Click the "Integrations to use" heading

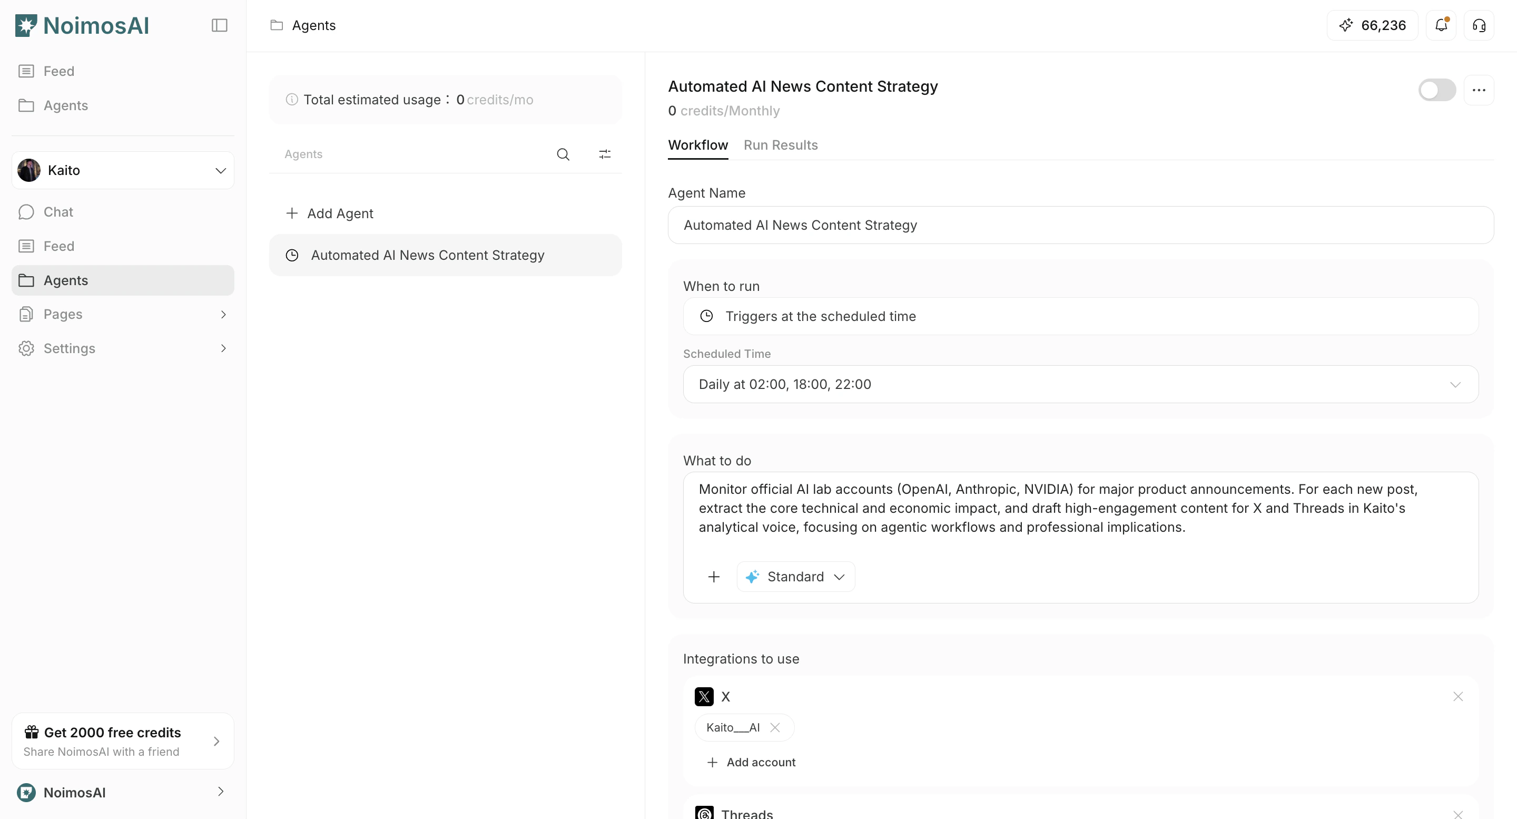(741, 659)
